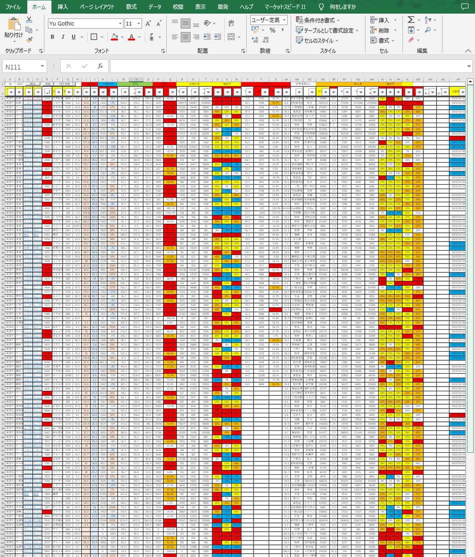Screen dimensions: 475x557
Task: Decrease font size with the smaller A
Action: [160, 23]
